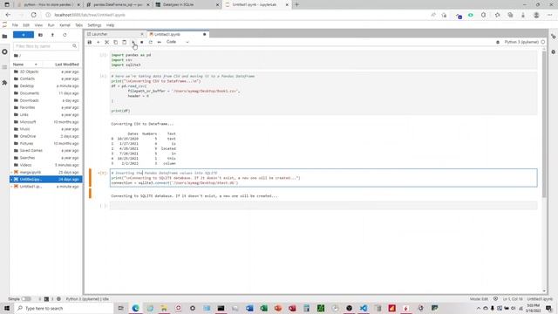
Task: Select the Downloads folder
Action: [45, 100]
